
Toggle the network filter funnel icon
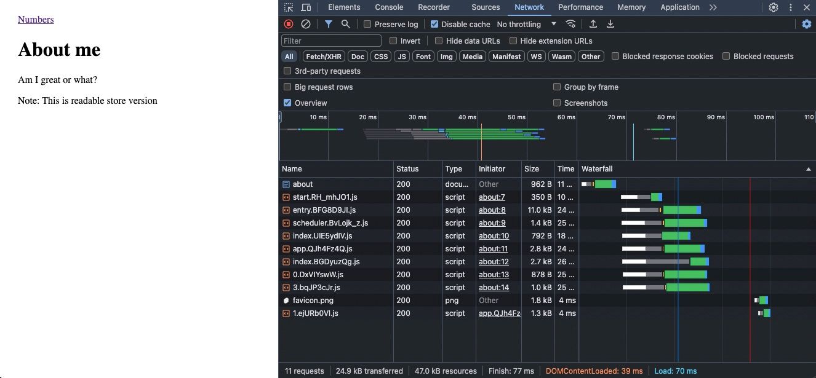click(329, 24)
